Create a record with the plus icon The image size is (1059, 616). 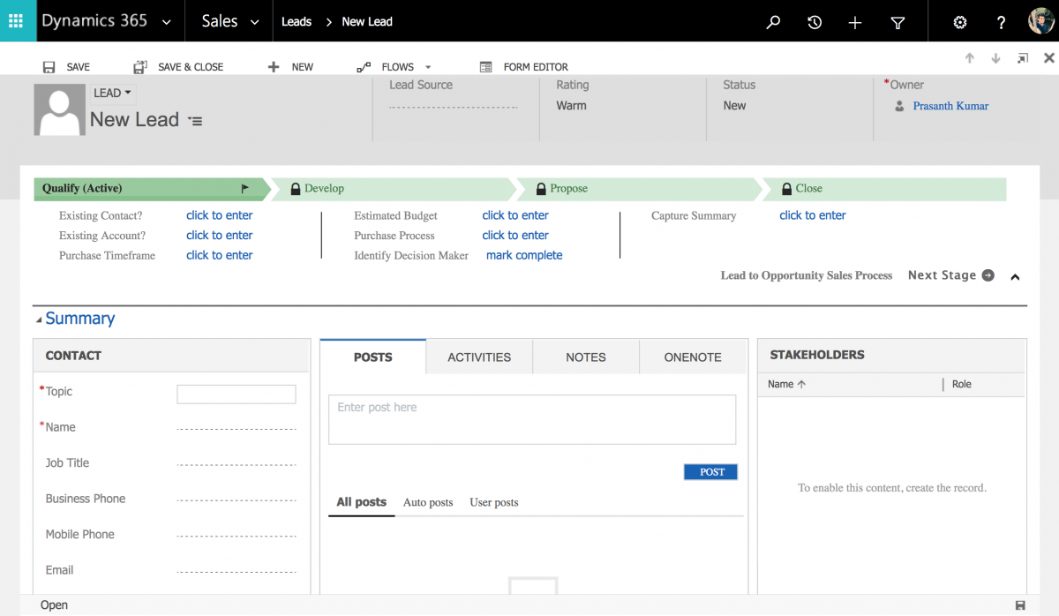[854, 20]
